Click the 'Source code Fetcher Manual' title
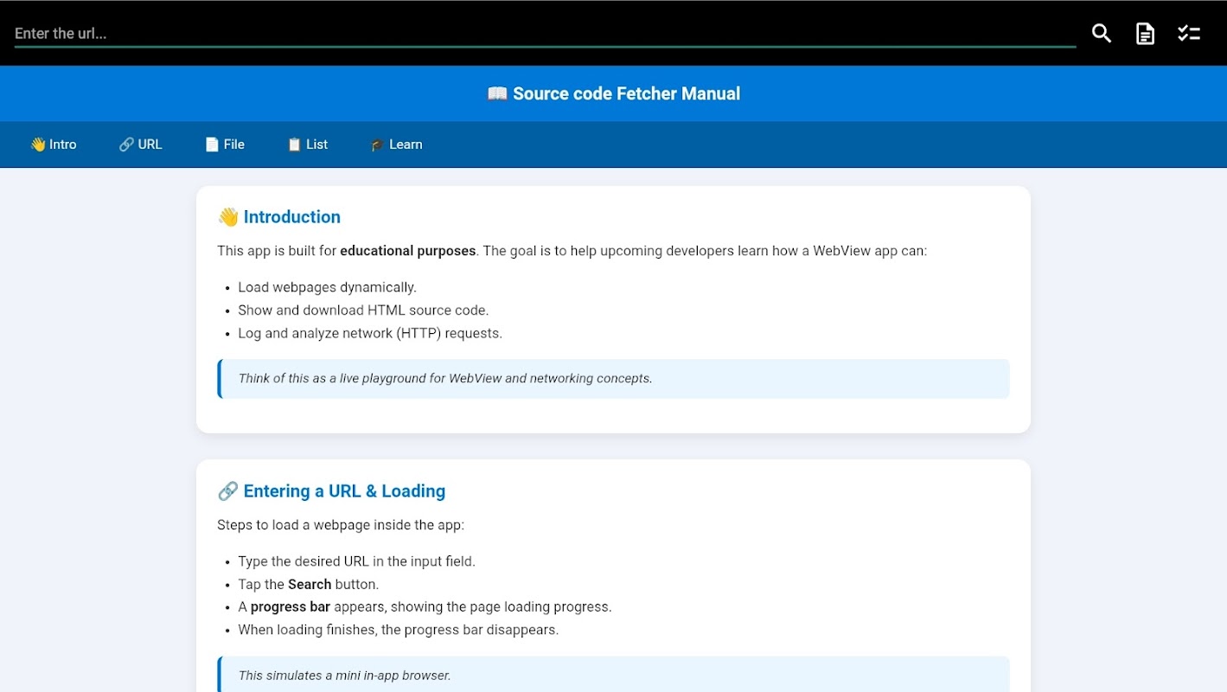 [614, 93]
